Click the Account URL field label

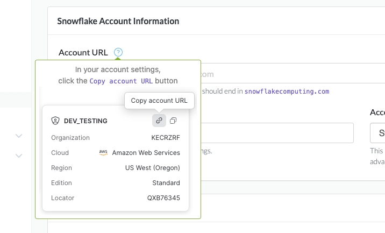(83, 52)
